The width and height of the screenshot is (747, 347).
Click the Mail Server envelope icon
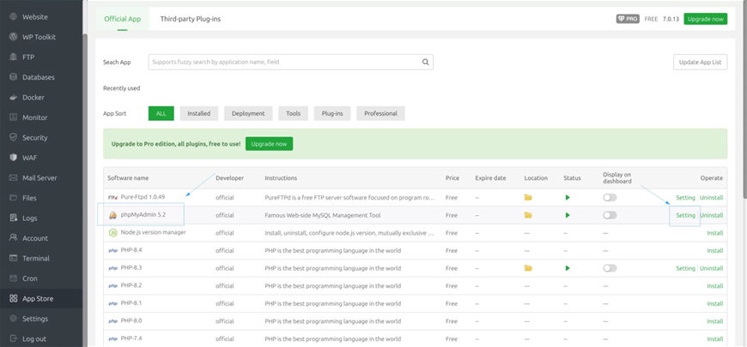coord(14,177)
